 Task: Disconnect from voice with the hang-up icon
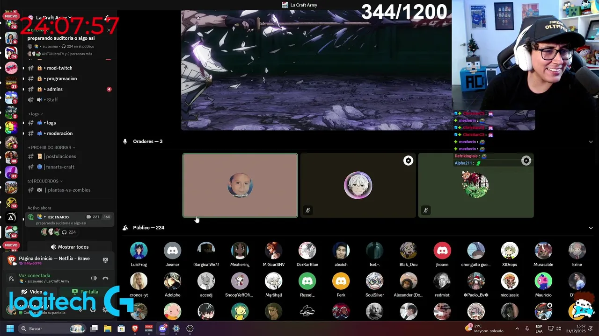[105, 278]
